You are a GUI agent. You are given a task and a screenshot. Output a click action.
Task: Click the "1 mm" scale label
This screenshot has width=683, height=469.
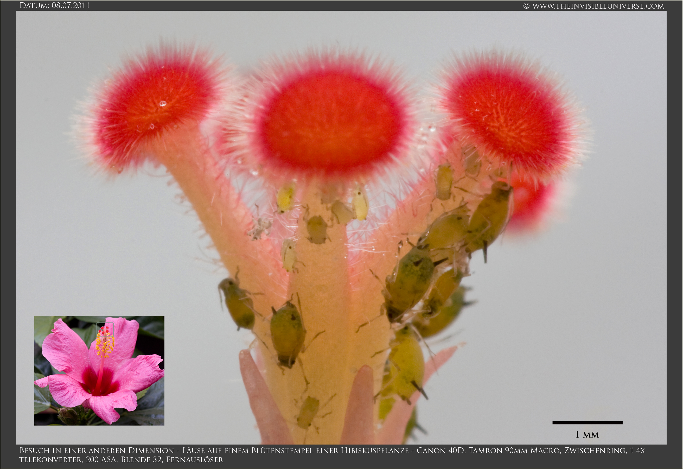click(587, 435)
